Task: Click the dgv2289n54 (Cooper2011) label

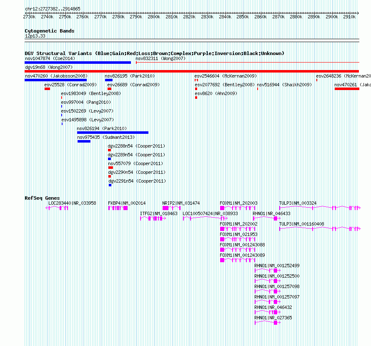Action: tap(137, 155)
